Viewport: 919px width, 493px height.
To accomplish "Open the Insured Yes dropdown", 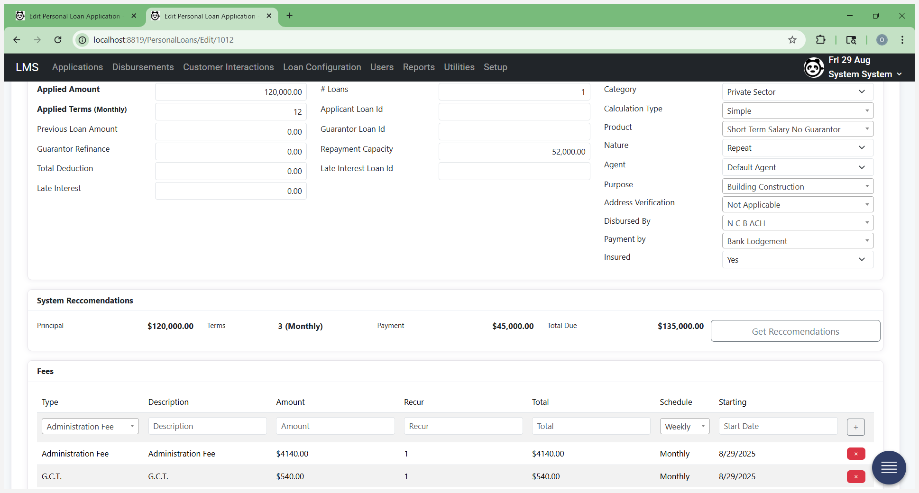I will [798, 260].
